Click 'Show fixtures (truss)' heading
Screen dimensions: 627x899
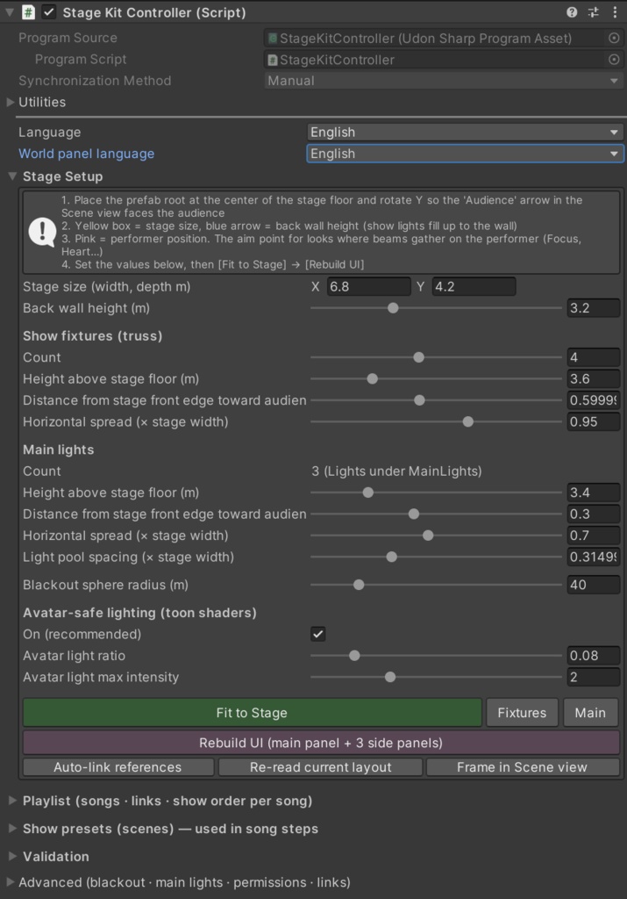click(x=93, y=336)
